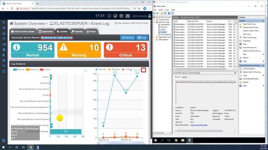Screen dimensions: 268x150
Task: Click the red-highlighted line chart toolbox icon
Action: point(144,70)
